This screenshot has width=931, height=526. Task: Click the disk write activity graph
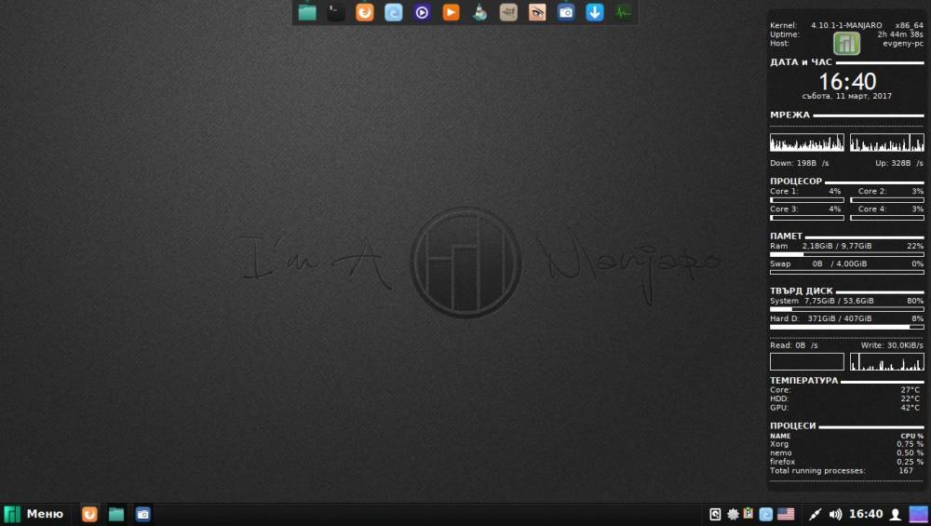887,361
